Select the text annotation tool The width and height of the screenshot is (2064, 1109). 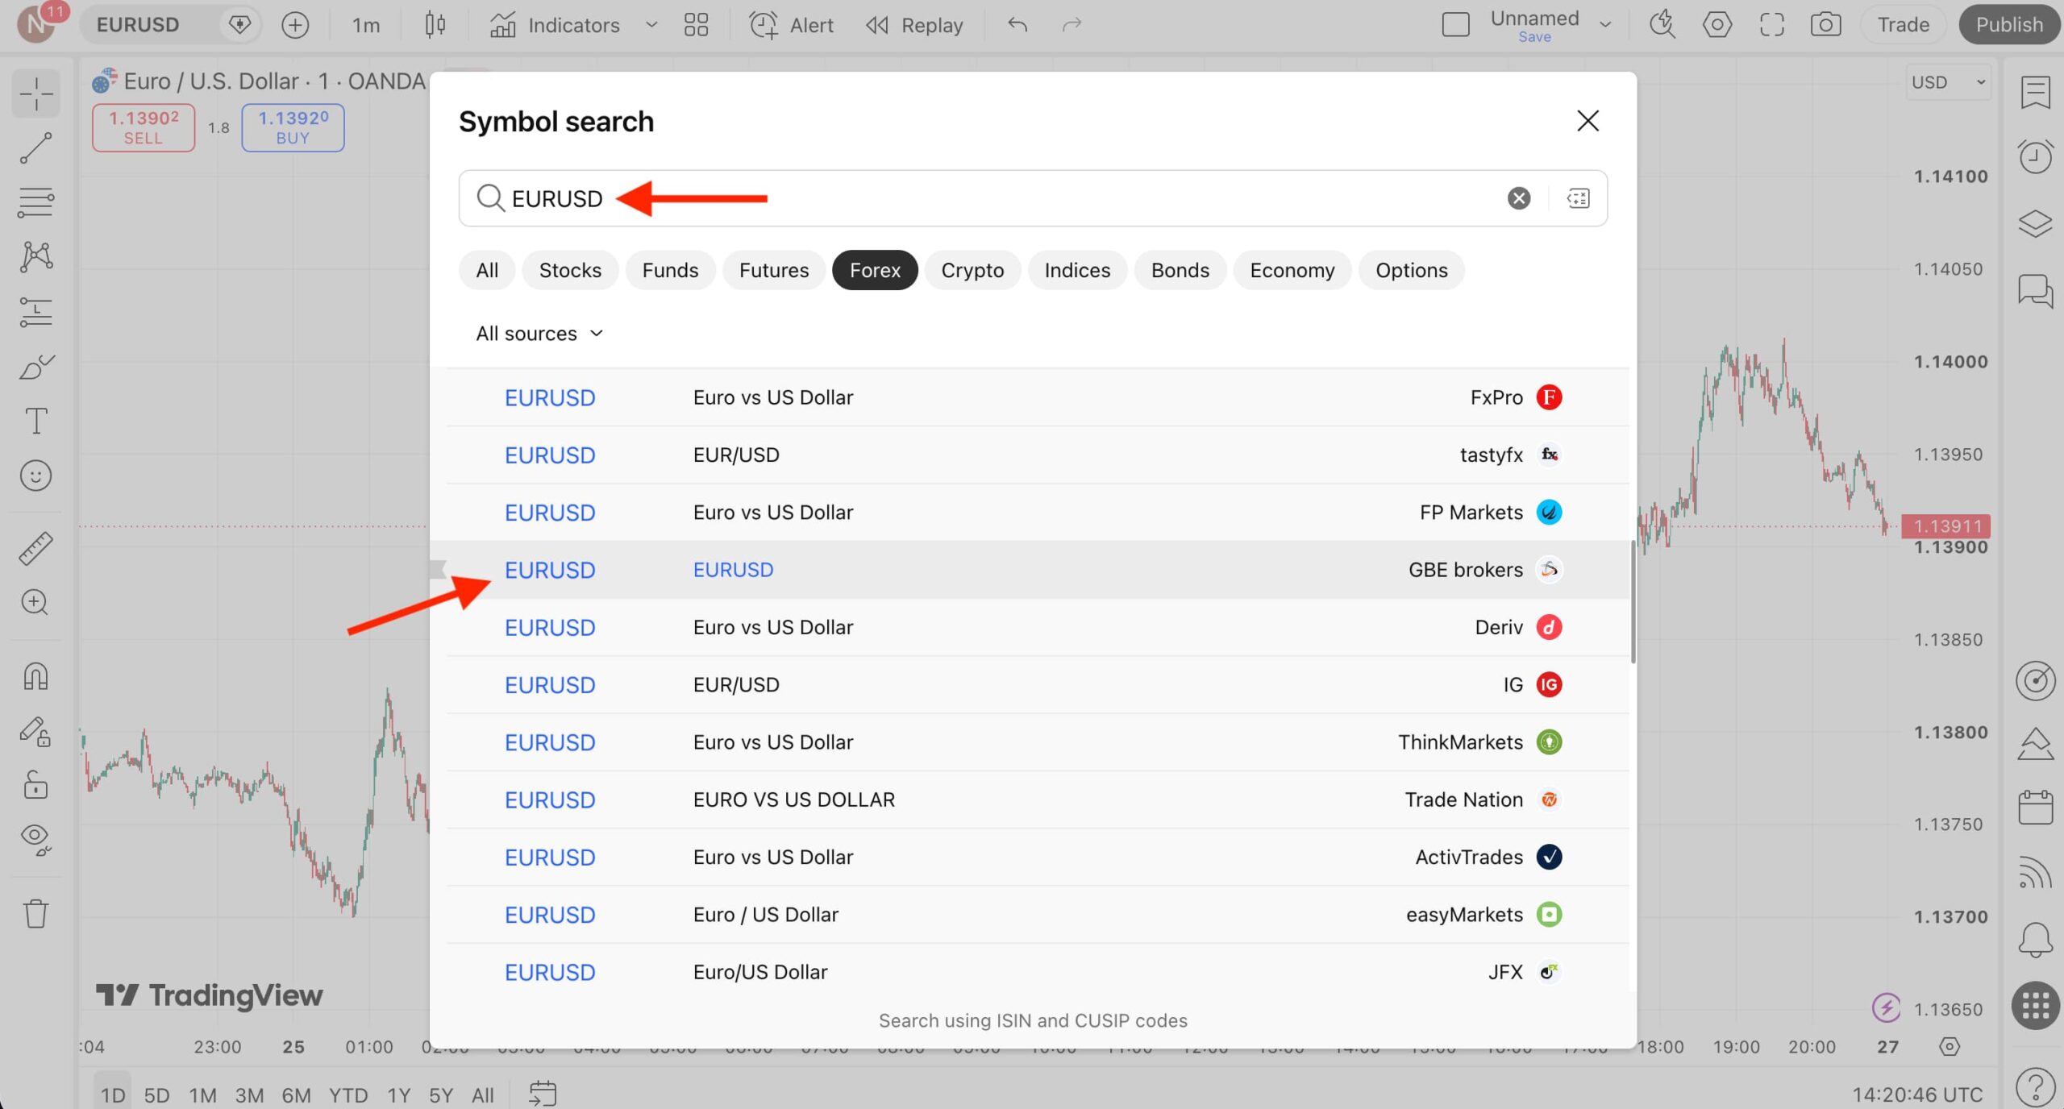point(36,421)
